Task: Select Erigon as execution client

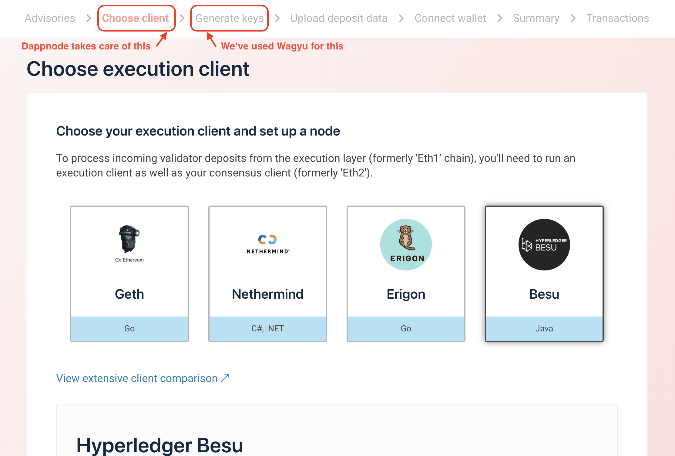Action: click(x=406, y=293)
